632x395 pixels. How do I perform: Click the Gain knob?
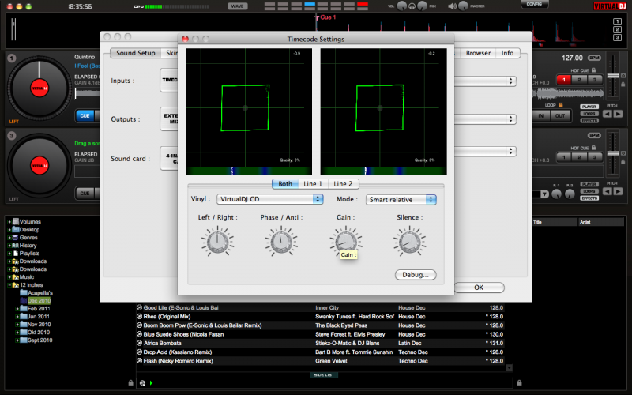tap(346, 242)
